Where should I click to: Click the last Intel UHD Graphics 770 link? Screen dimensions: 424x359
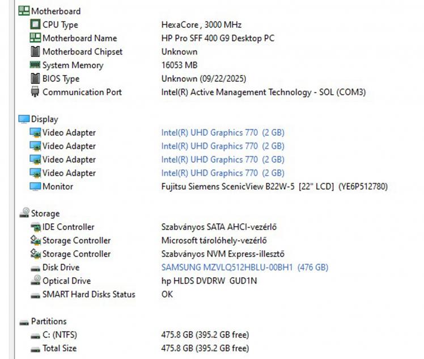tap(222, 173)
